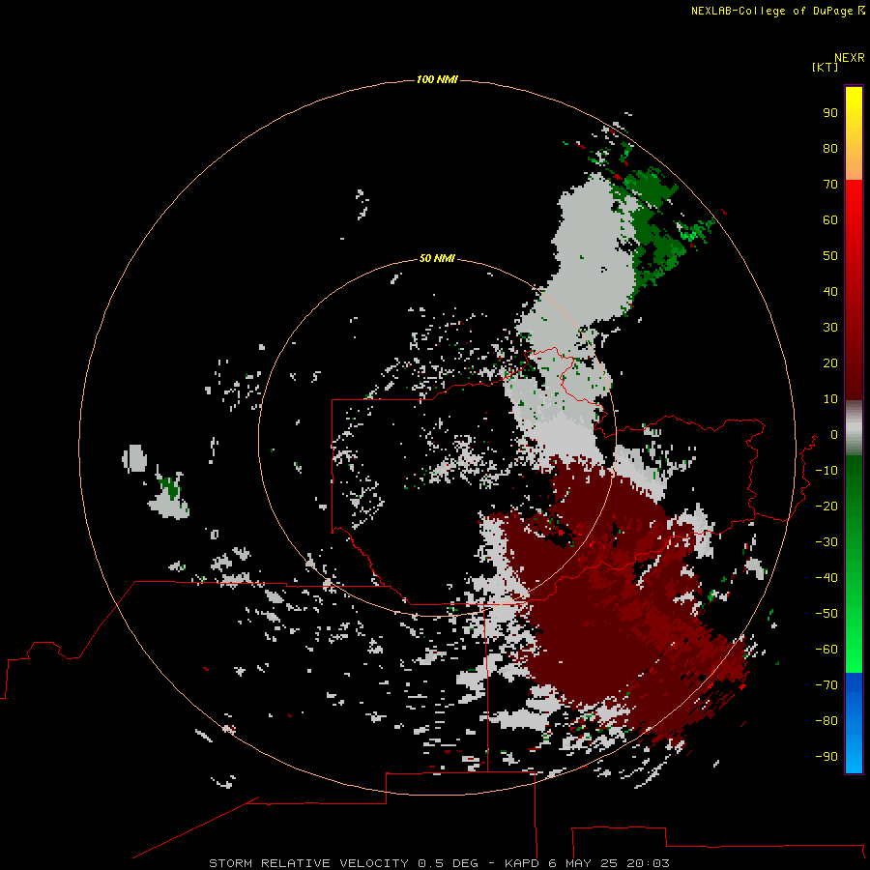Pick the 10 knot value on the scale

[830, 399]
